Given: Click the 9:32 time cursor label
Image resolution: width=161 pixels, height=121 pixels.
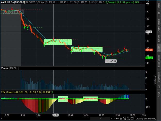Looking at the screenshot, I should pos(56,115).
